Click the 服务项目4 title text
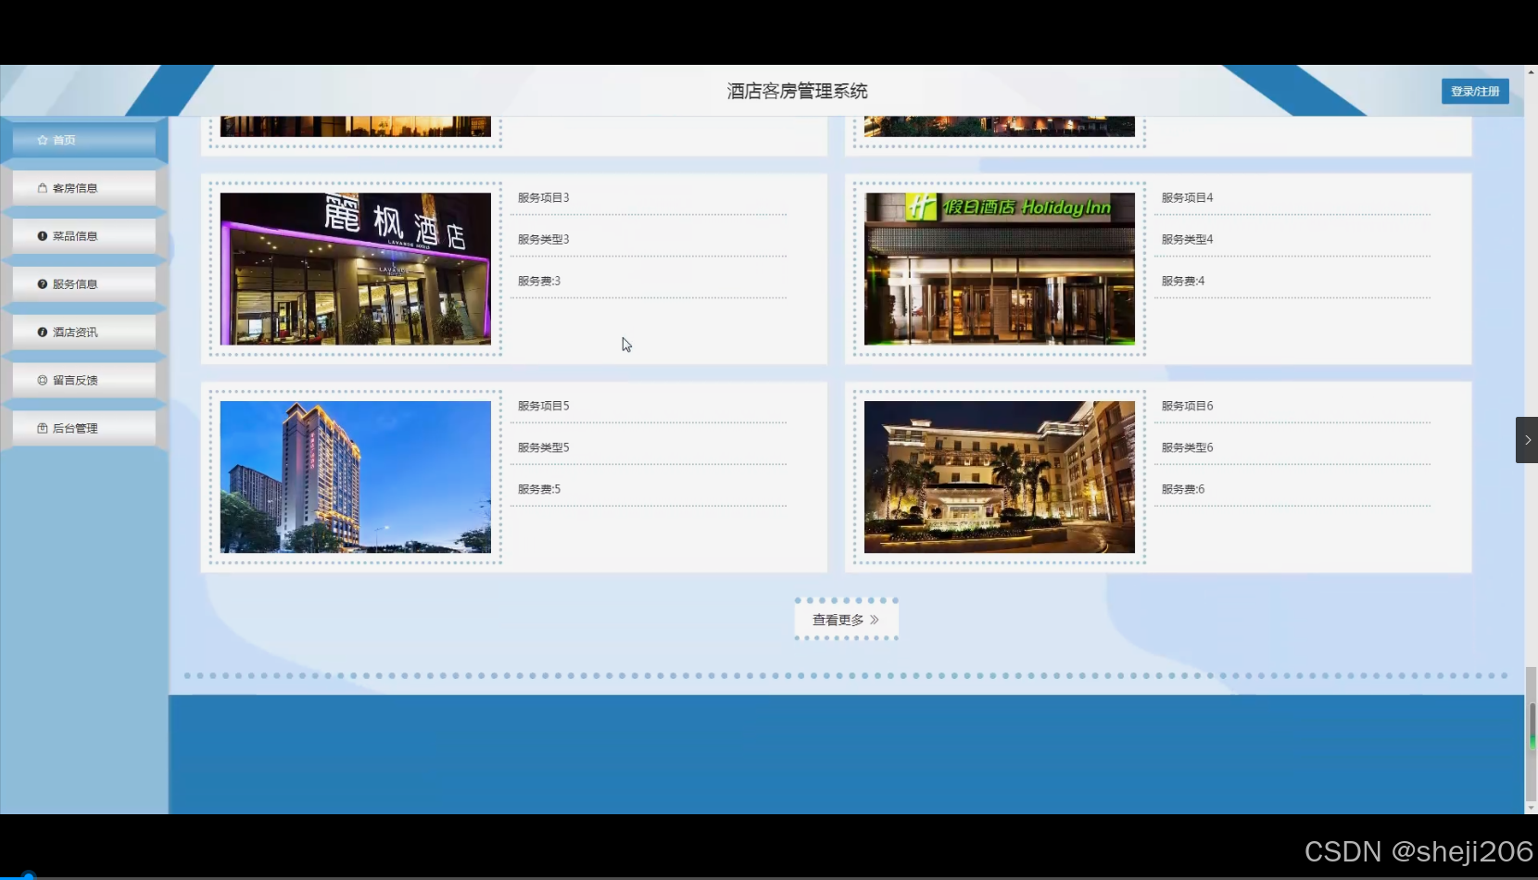 pos(1188,198)
